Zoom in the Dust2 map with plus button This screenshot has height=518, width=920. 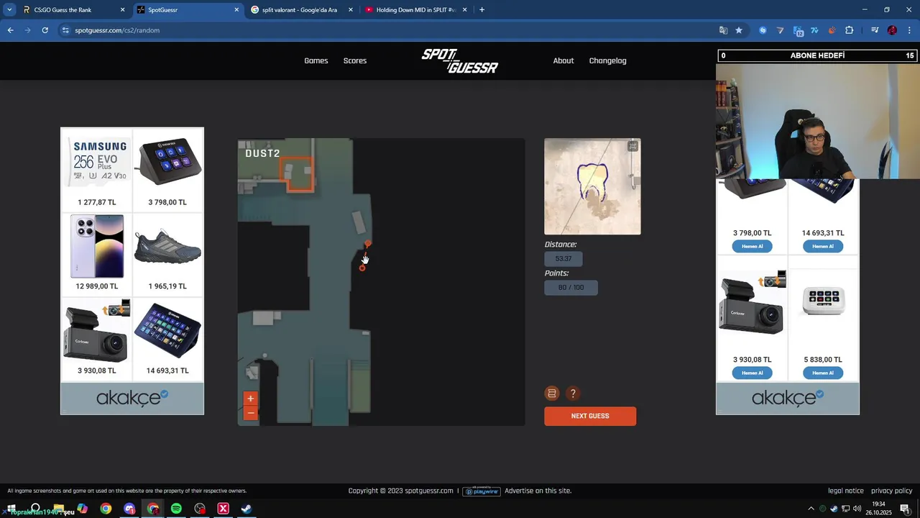click(250, 399)
